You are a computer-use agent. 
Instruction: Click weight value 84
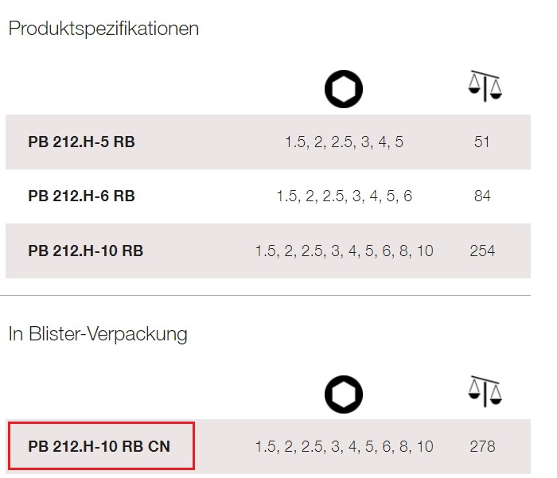click(482, 196)
